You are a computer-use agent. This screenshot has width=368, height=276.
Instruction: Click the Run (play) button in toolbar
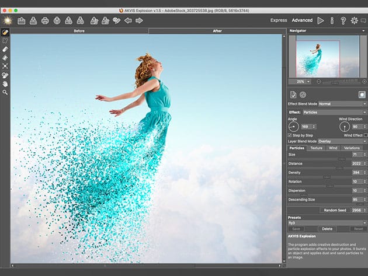[x=320, y=20]
